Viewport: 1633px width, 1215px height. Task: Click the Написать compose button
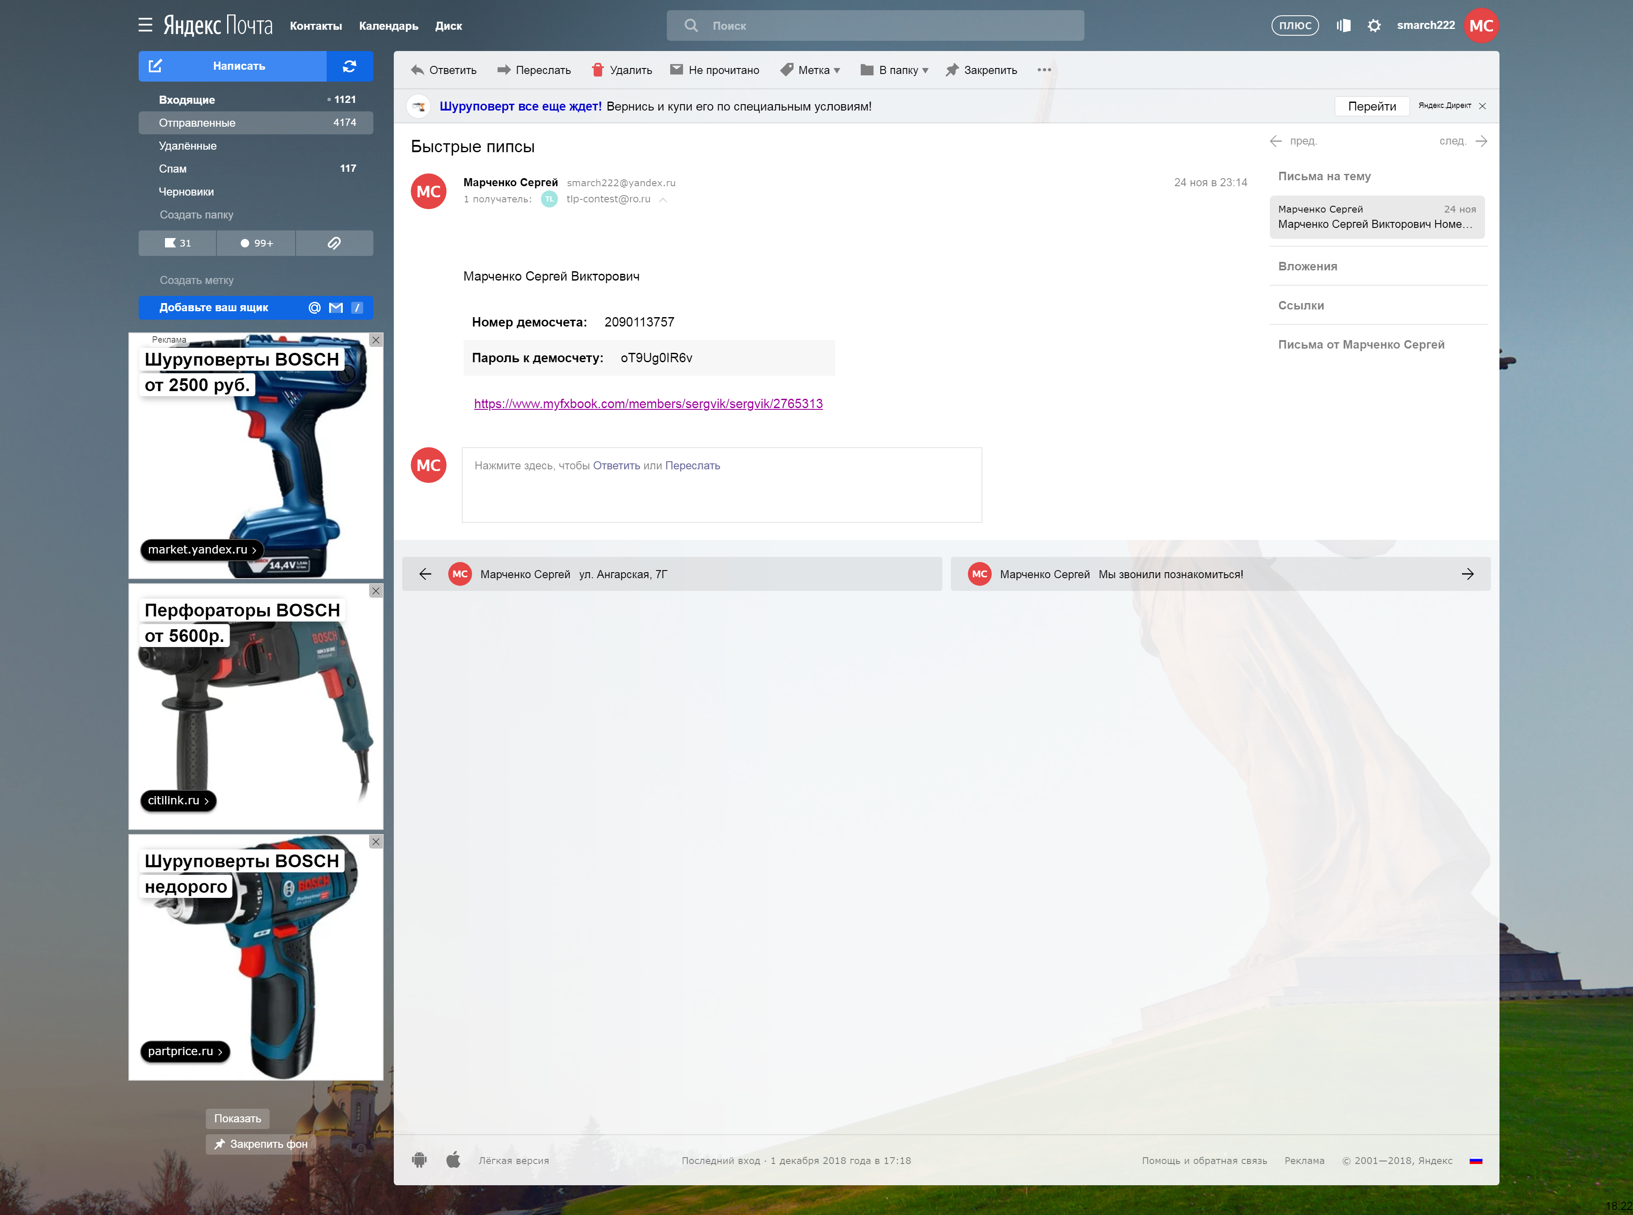click(233, 66)
